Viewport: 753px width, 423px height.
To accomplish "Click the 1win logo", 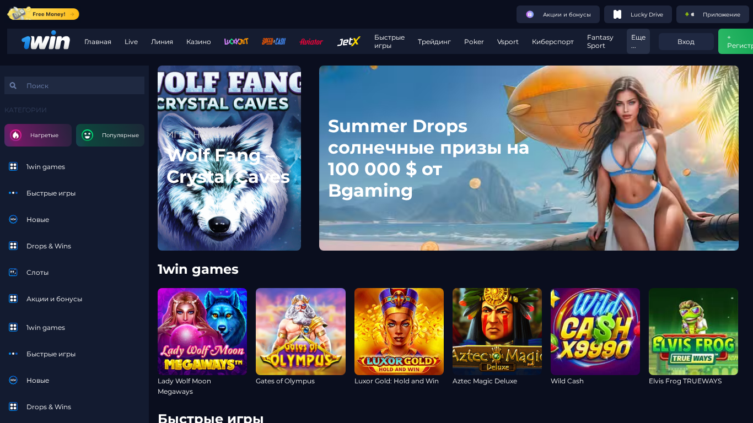I will point(46,41).
